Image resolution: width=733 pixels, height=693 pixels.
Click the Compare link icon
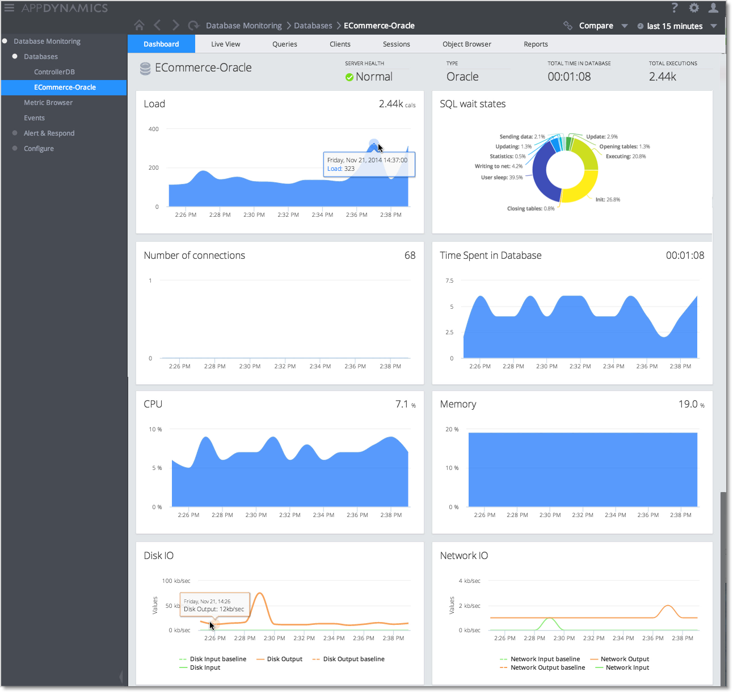[568, 26]
